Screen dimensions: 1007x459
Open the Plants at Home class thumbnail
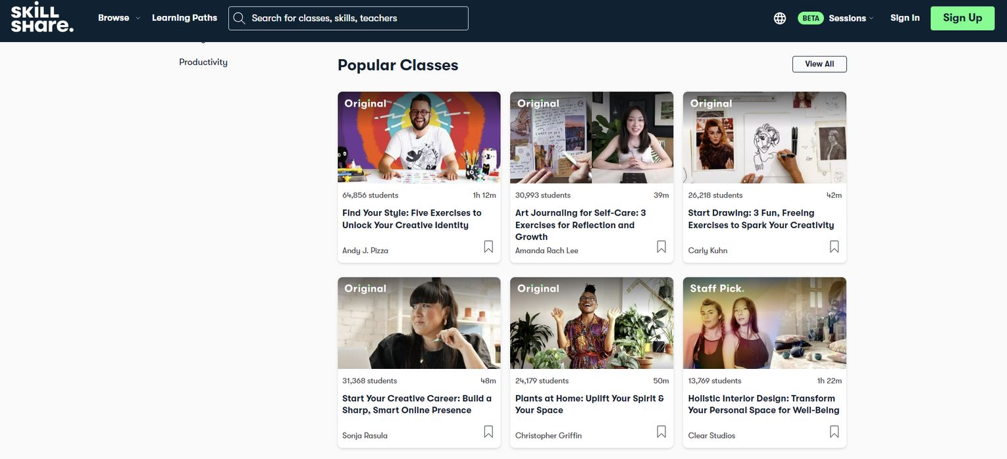tap(591, 323)
